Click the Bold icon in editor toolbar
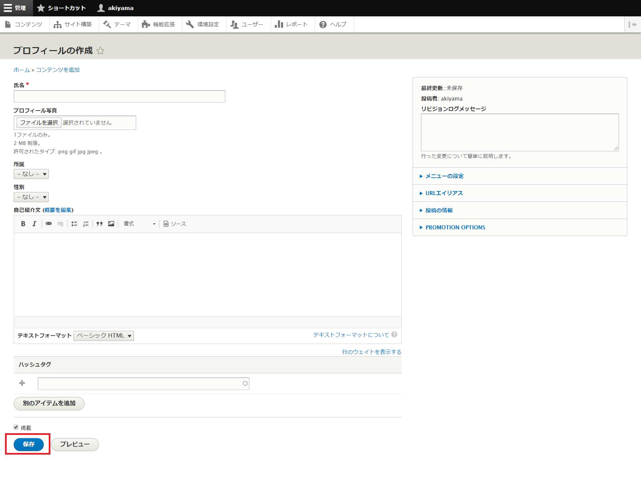Image resolution: width=641 pixels, height=490 pixels. pos(23,224)
